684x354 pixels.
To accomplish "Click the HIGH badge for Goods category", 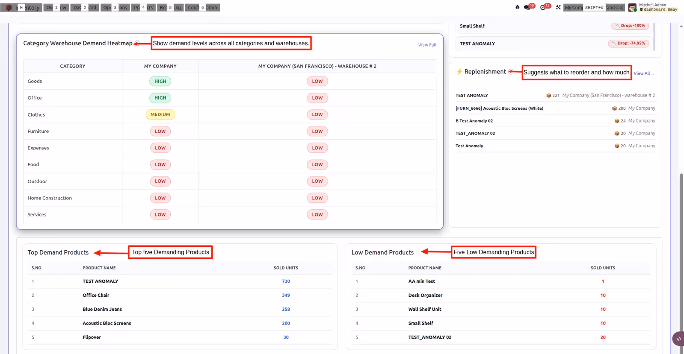I will pyautogui.click(x=160, y=81).
